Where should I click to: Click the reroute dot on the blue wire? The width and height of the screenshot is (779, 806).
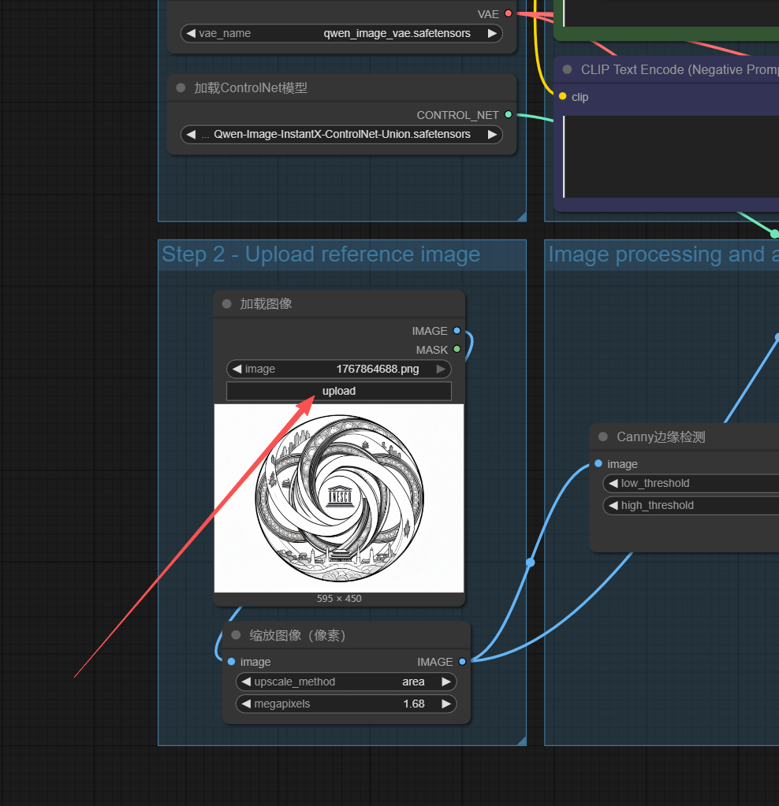(531, 563)
